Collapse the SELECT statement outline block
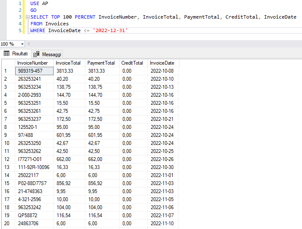Image resolution: width=302 pixels, height=229 pixels. [x=27, y=17]
